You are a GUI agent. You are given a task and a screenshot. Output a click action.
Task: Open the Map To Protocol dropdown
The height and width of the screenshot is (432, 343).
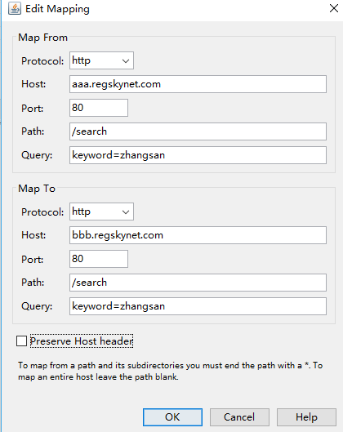pos(101,212)
